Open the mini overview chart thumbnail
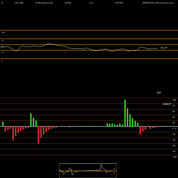This screenshot has width=178, height=178. [88, 171]
